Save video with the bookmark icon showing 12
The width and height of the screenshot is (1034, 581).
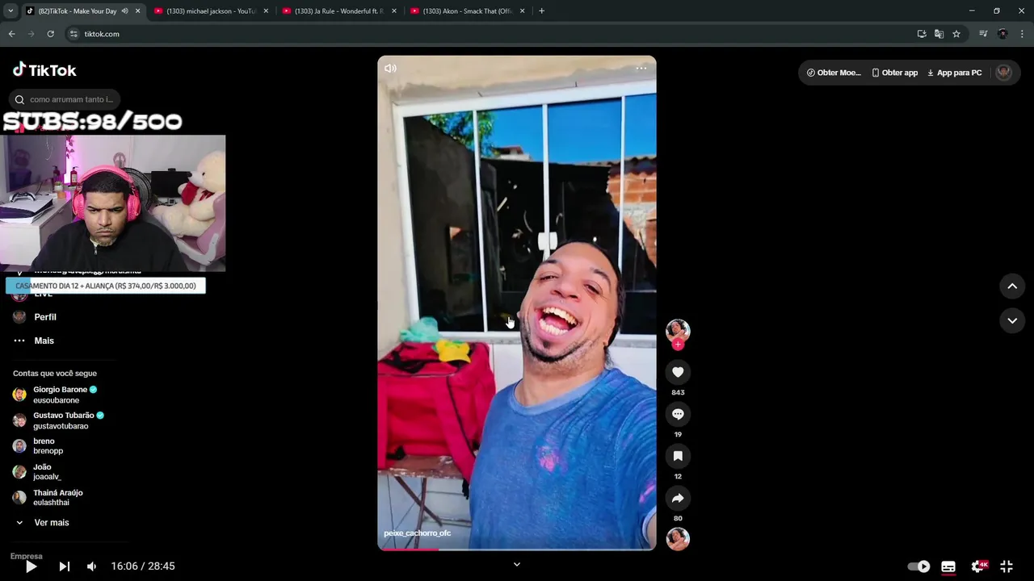(x=678, y=456)
